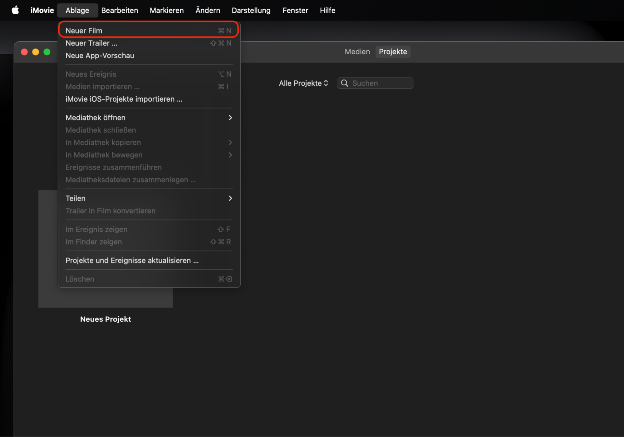Open the iMovie application menu

pyautogui.click(x=42, y=10)
